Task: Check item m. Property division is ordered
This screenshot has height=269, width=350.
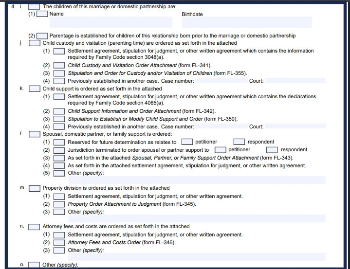Action: coord(35,188)
